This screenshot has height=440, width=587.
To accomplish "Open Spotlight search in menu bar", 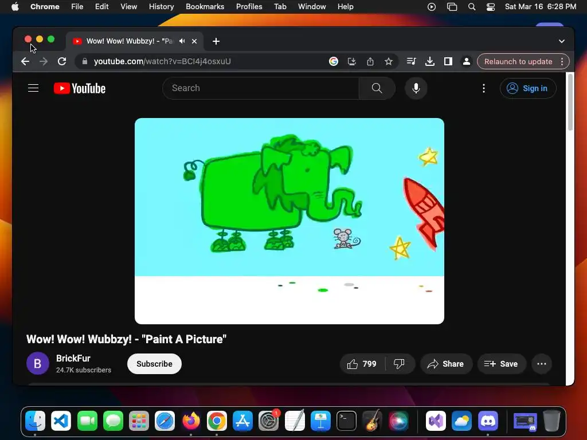I will [472, 7].
